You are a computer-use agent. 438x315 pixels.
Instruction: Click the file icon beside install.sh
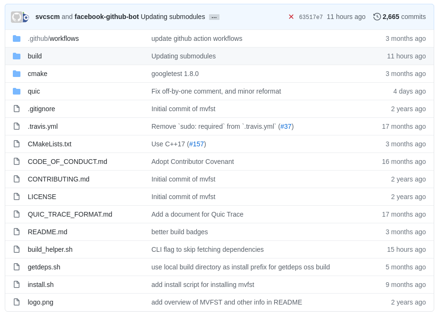coord(16,284)
